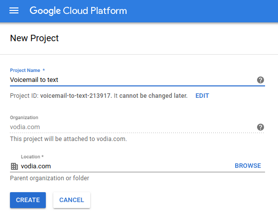Screen dimensions: 278x216
Task: Create the new project
Action: point(28,200)
